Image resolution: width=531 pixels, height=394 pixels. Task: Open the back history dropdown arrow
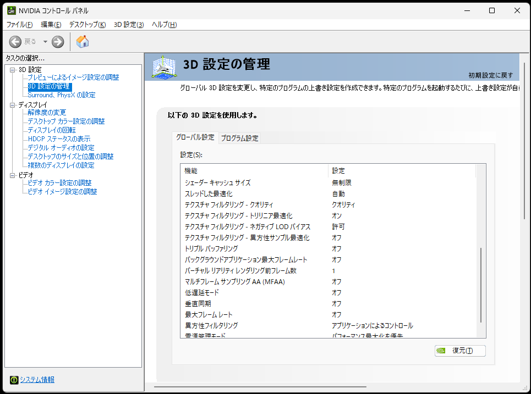click(x=45, y=42)
